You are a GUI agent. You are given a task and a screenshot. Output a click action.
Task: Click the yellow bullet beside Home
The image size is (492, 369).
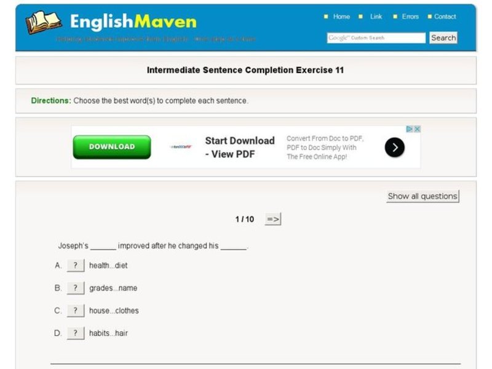(325, 17)
